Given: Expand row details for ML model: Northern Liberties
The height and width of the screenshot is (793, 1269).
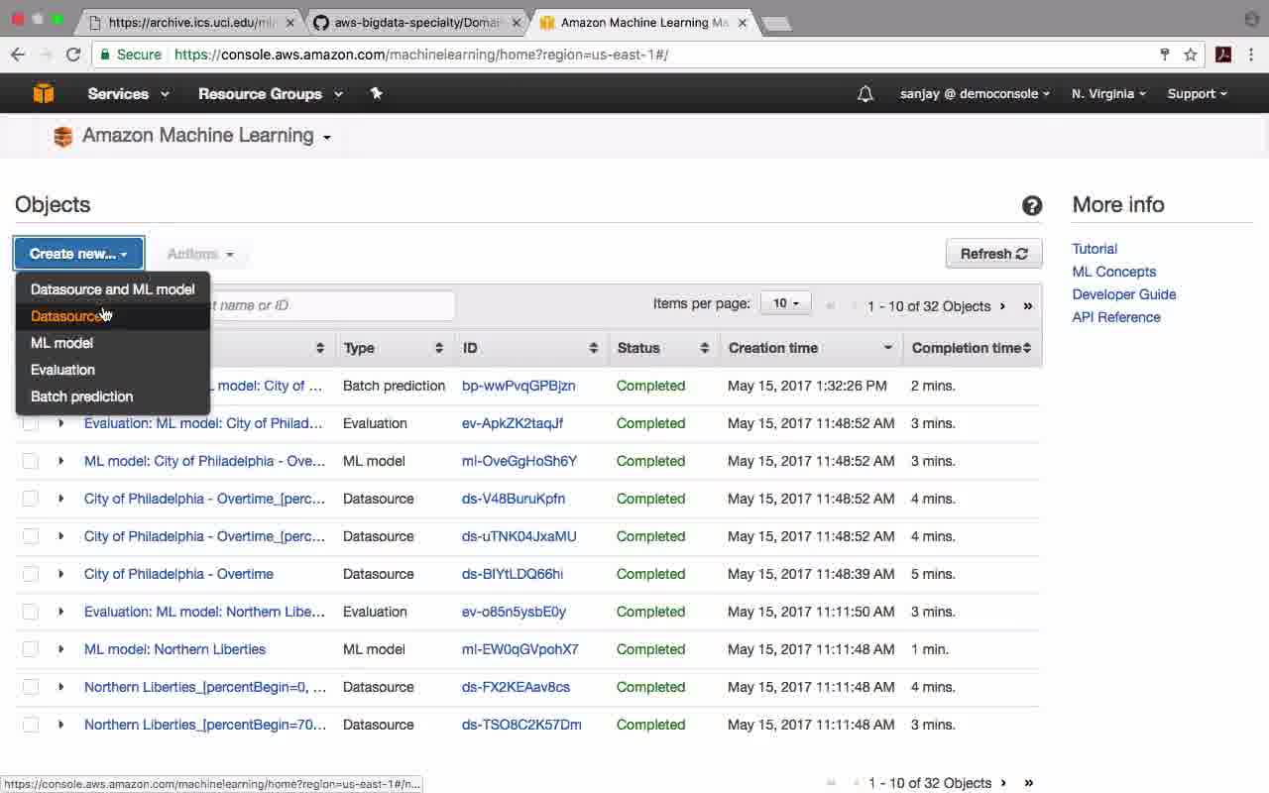Looking at the screenshot, I should pos(60,649).
